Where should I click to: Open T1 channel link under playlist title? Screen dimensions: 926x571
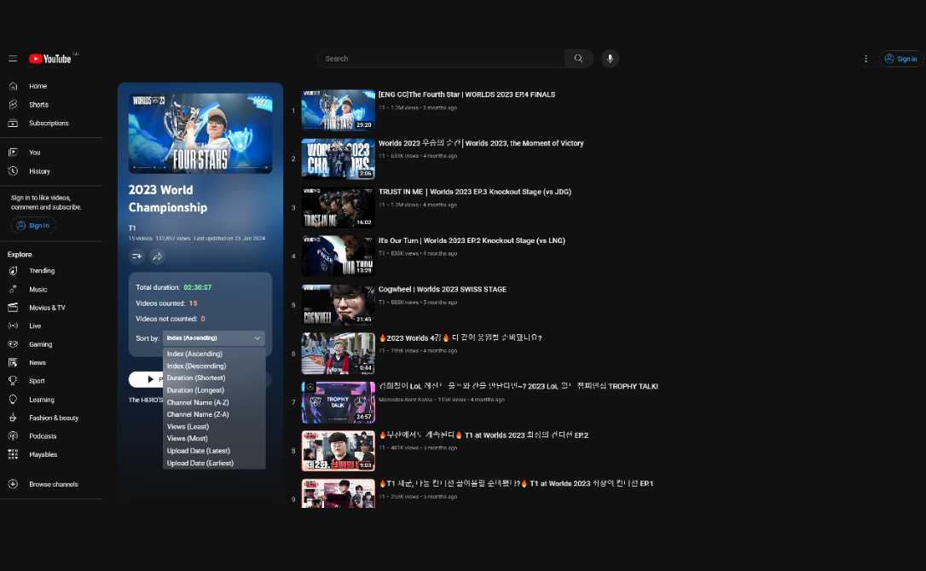point(132,228)
